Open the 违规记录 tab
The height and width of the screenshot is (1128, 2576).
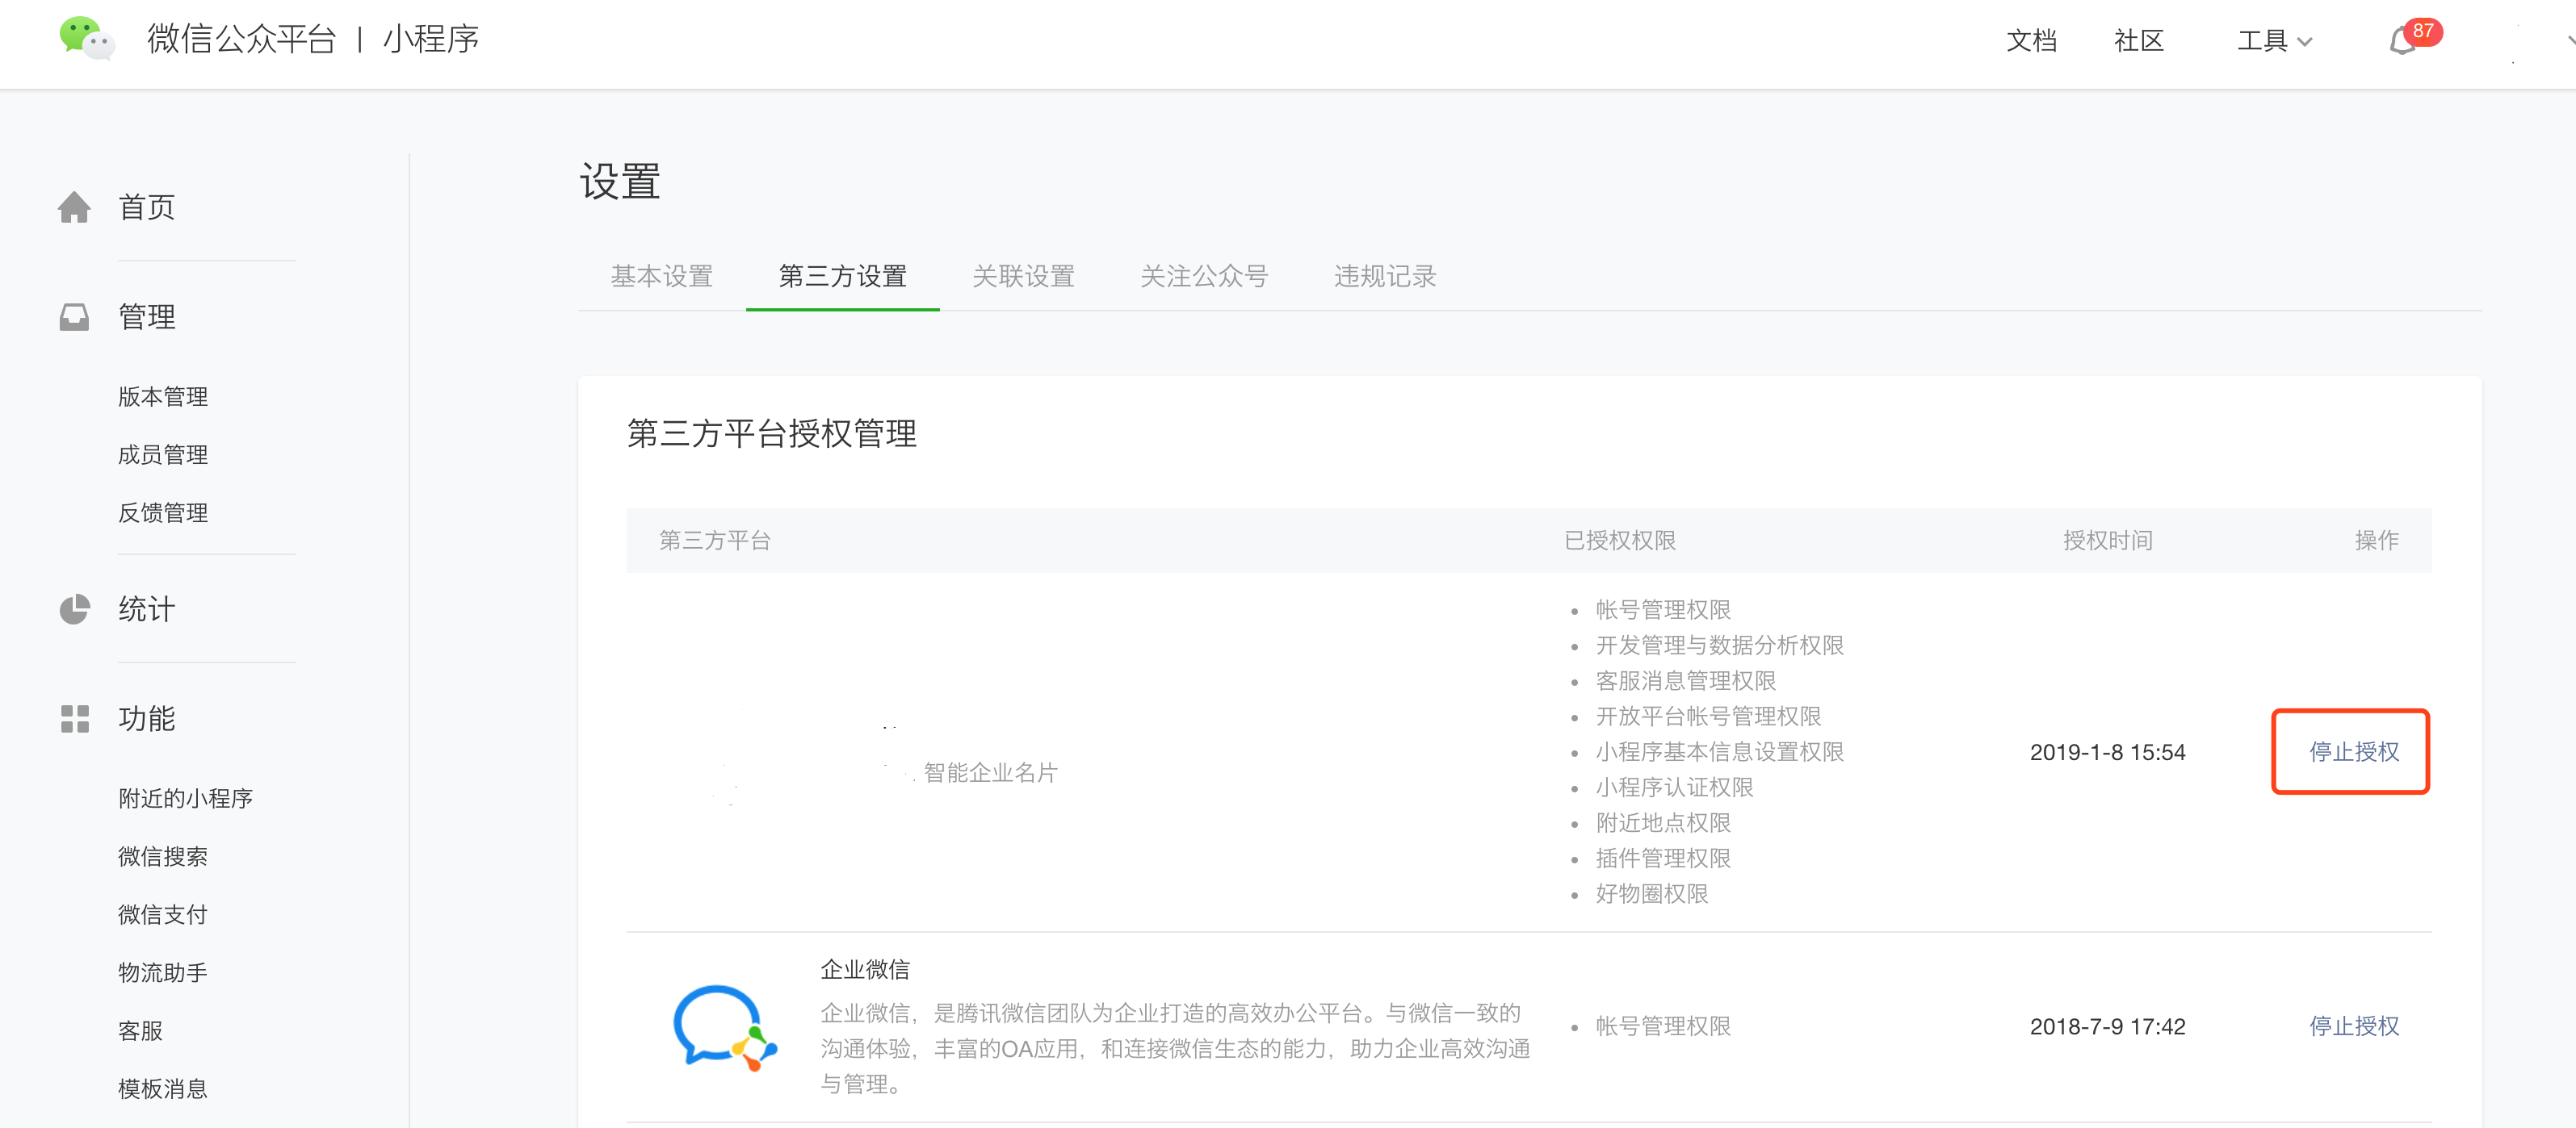click(1385, 276)
